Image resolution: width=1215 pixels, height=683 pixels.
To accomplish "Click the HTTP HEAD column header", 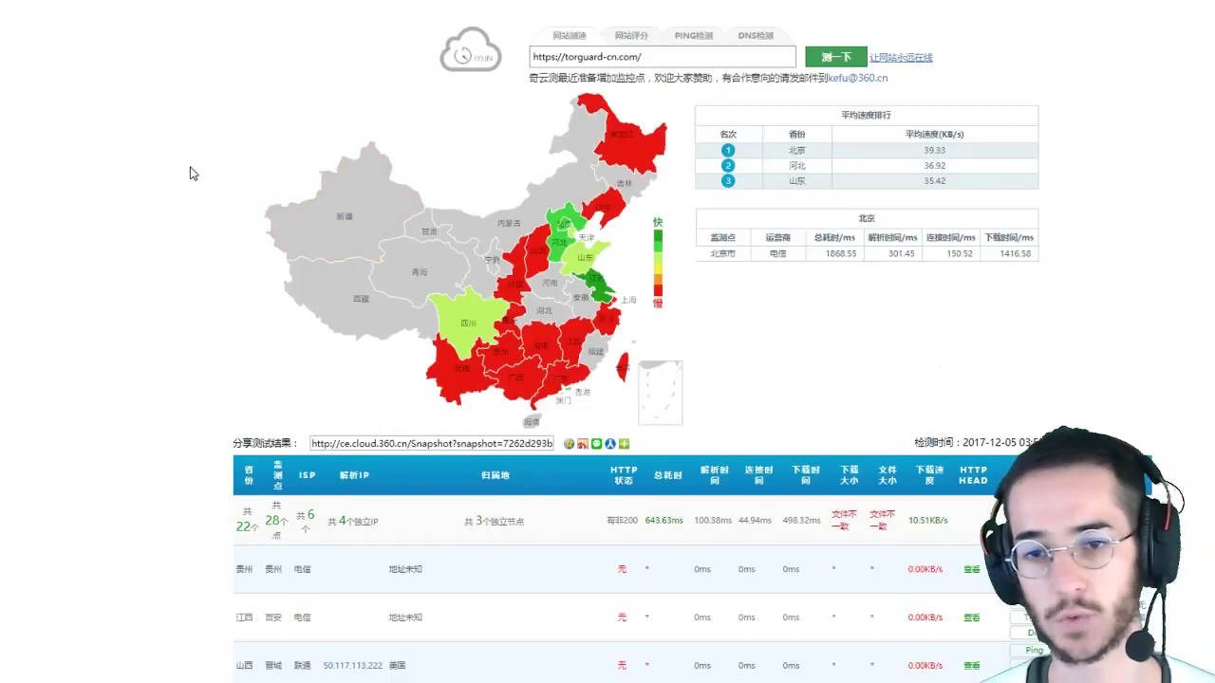I will (974, 474).
